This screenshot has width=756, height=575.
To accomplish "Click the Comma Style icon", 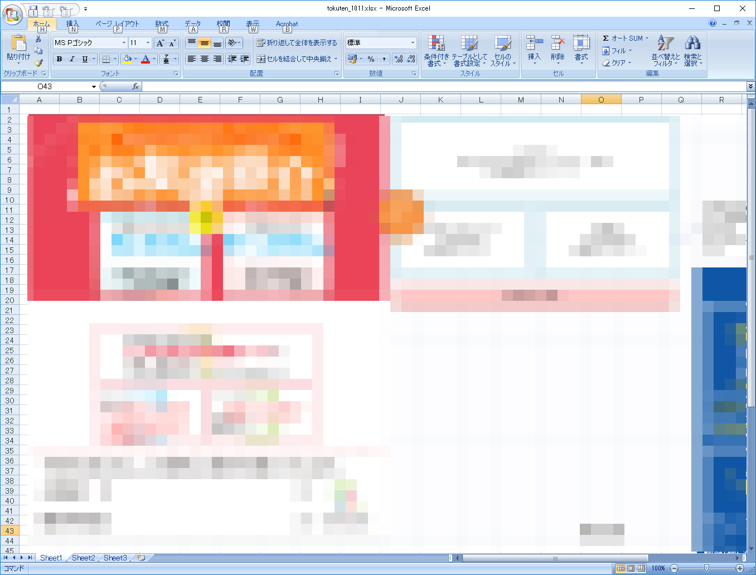I will point(384,59).
